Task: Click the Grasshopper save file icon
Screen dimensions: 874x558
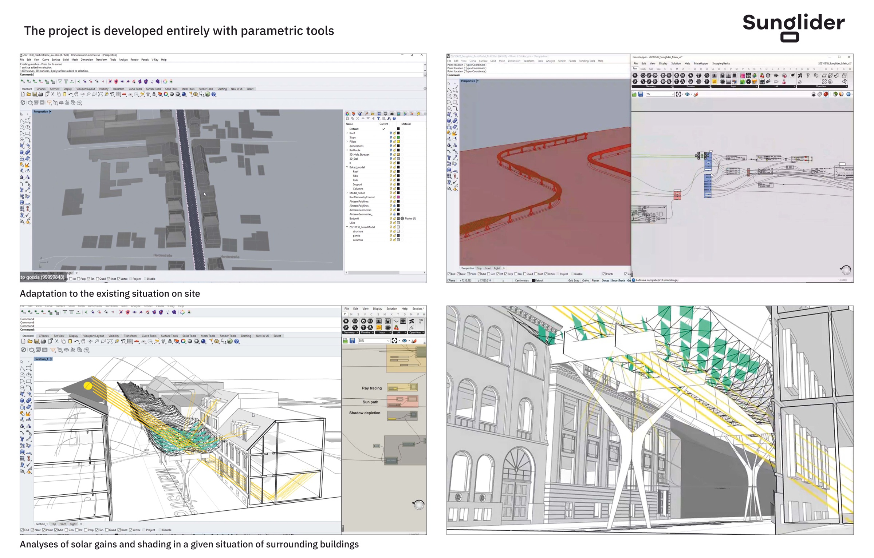Action: 641,94
